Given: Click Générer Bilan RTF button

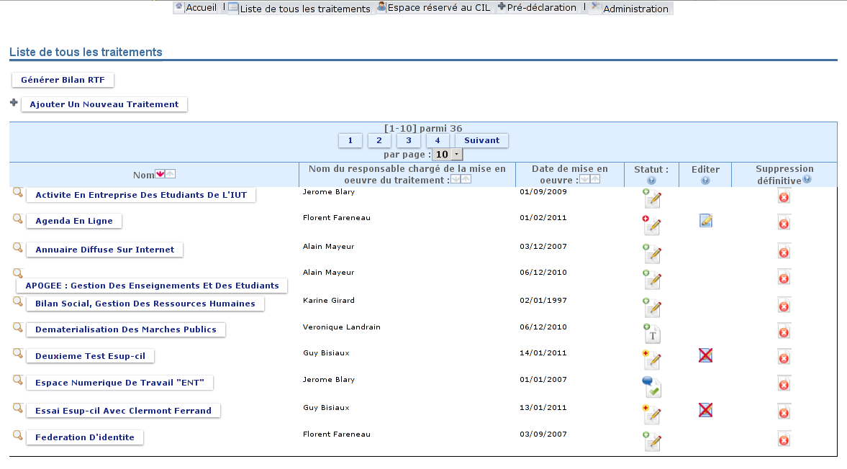Looking at the screenshot, I should coord(63,80).
